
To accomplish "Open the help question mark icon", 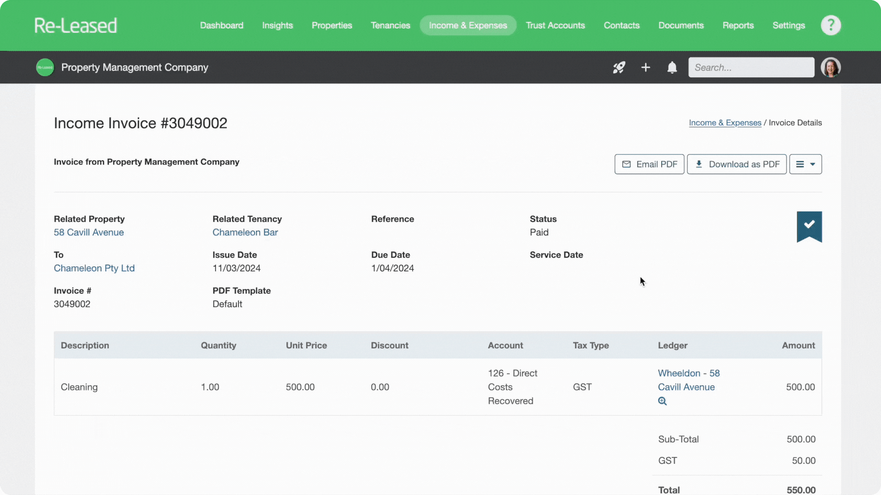I will click(x=831, y=25).
